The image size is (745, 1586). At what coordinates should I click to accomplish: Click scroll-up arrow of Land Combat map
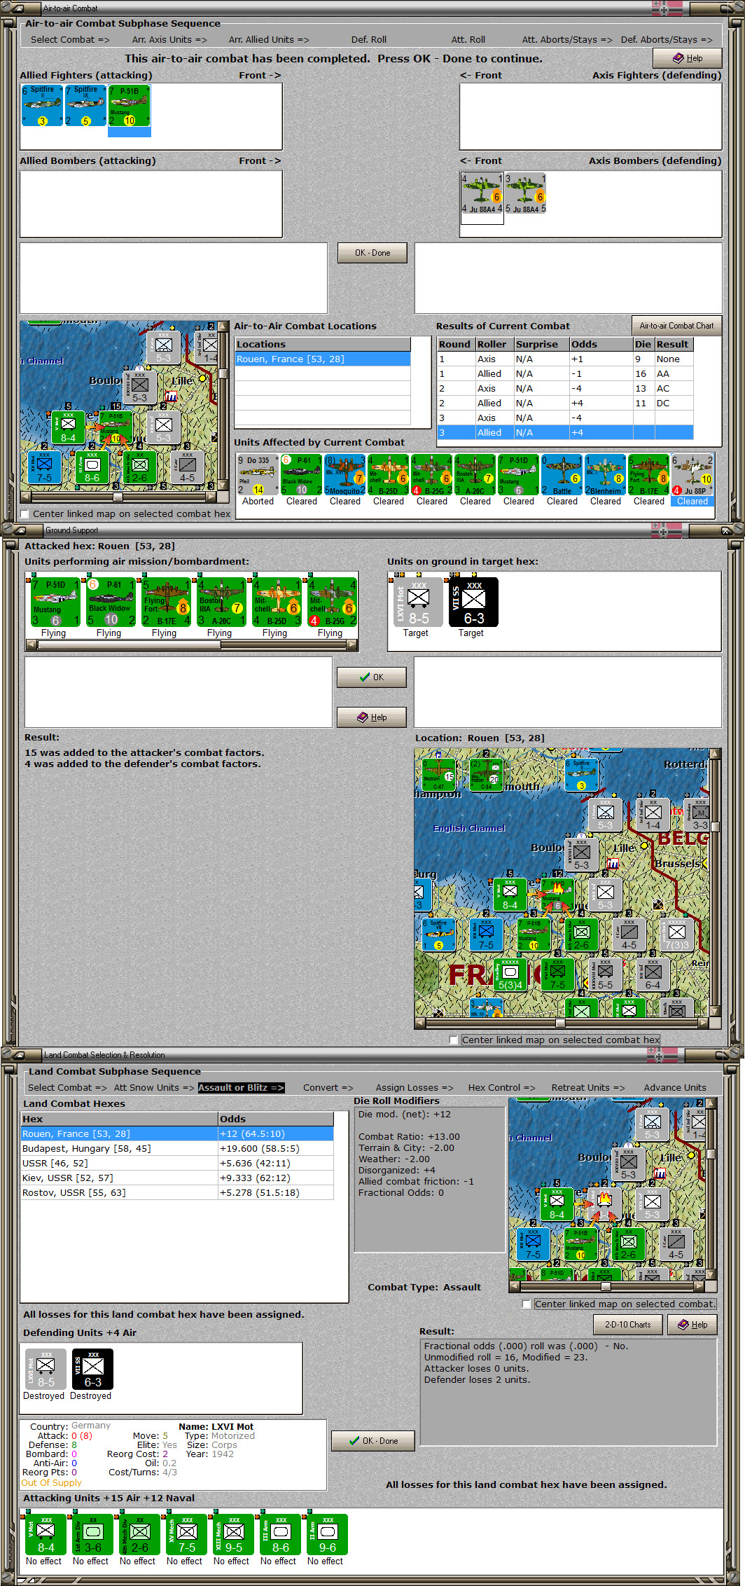711,1103
